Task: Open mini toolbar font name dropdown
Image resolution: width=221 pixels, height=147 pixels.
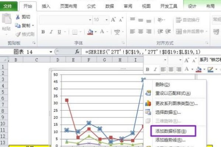Action: coord(165,60)
